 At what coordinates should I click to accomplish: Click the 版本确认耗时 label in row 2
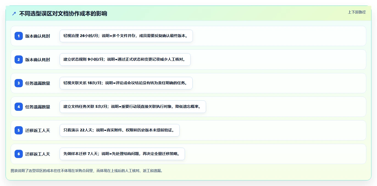(x=38, y=60)
